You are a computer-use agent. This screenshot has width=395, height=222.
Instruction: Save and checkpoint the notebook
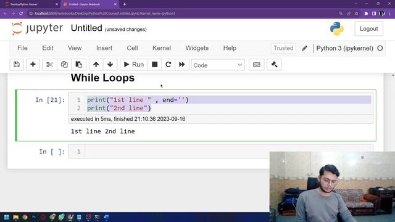[x=17, y=65]
